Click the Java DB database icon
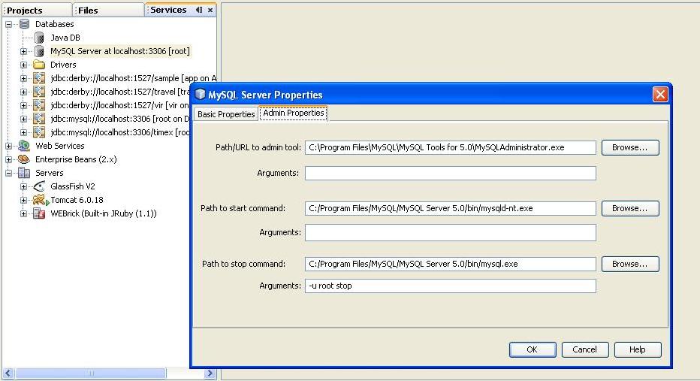Screen dimensions: 700x381 click(x=39, y=38)
